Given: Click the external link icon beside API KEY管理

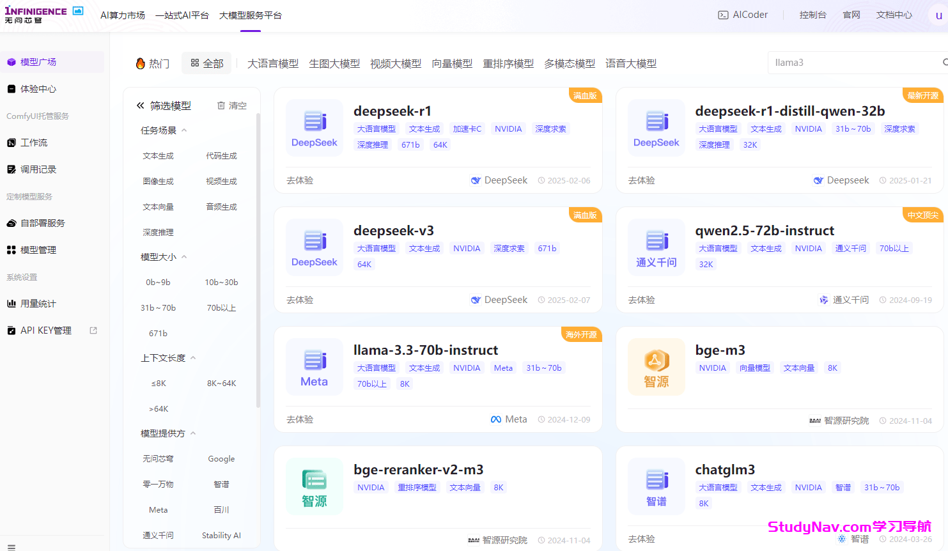Looking at the screenshot, I should [x=93, y=330].
